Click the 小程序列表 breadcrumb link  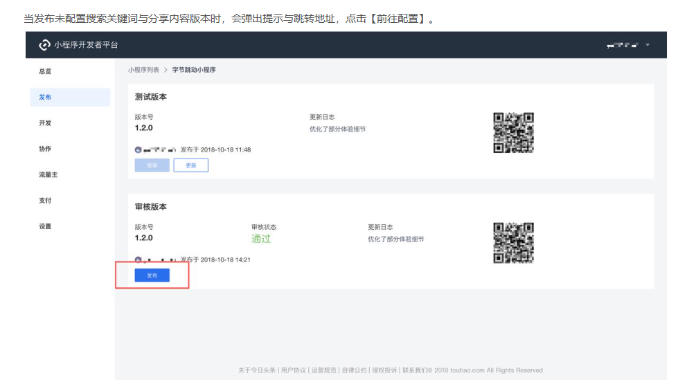tap(143, 70)
